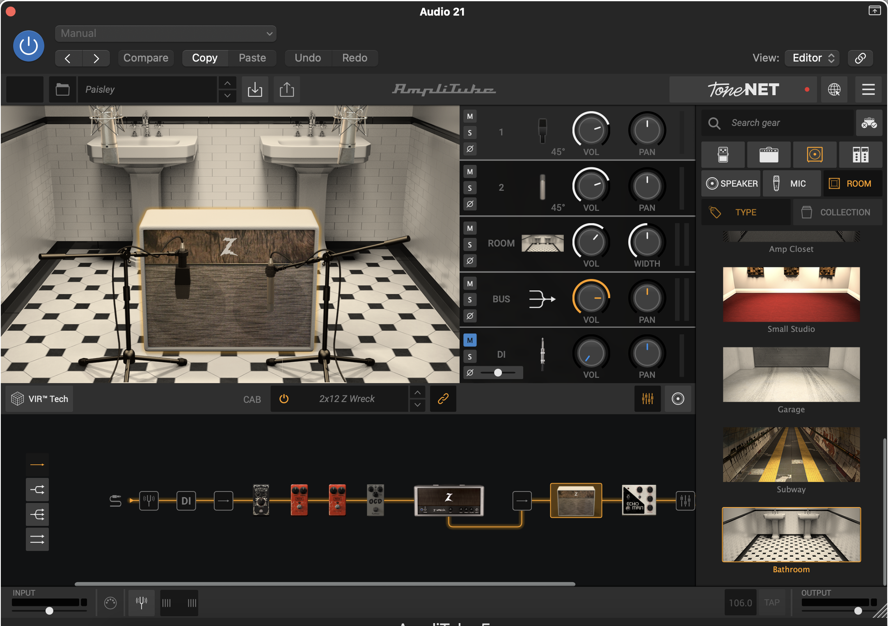
Task: Select the rack effects gear category icon
Action: [861, 155]
